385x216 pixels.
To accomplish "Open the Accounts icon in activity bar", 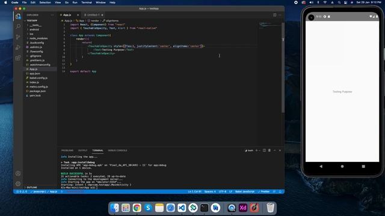I will pyautogui.click(x=18, y=173).
